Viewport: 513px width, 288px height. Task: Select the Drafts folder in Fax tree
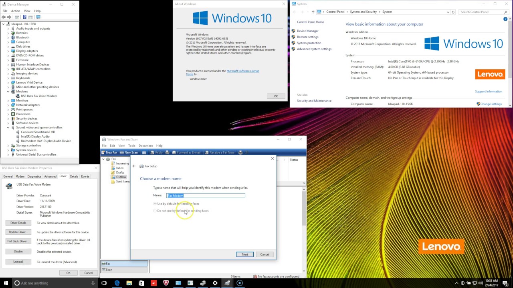120,172
